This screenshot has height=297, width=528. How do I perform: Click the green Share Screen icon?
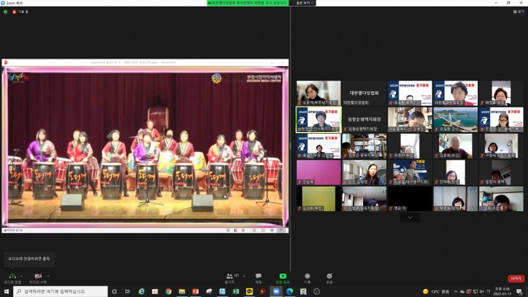click(x=282, y=276)
